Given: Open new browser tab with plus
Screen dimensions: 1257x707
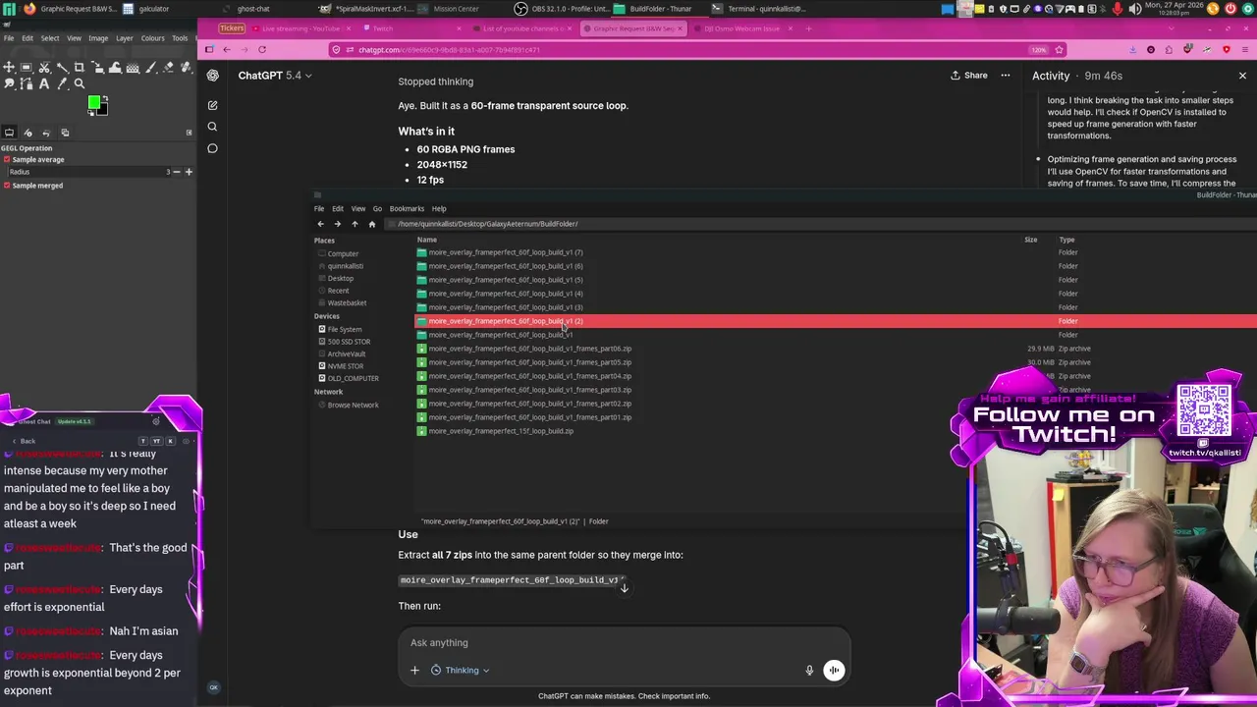Looking at the screenshot, I should click(808, 28).
